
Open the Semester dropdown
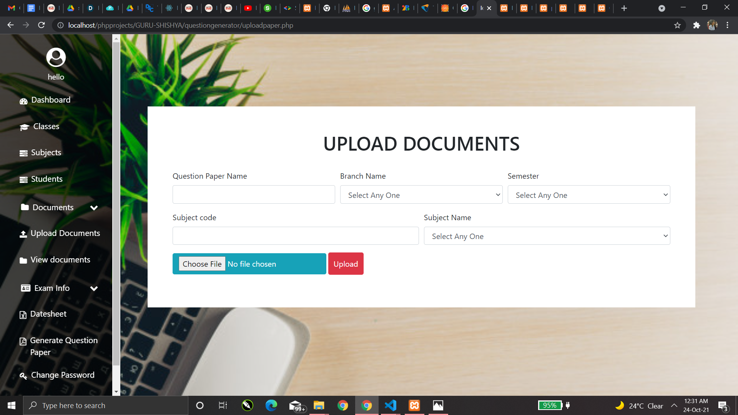[588, 195]
